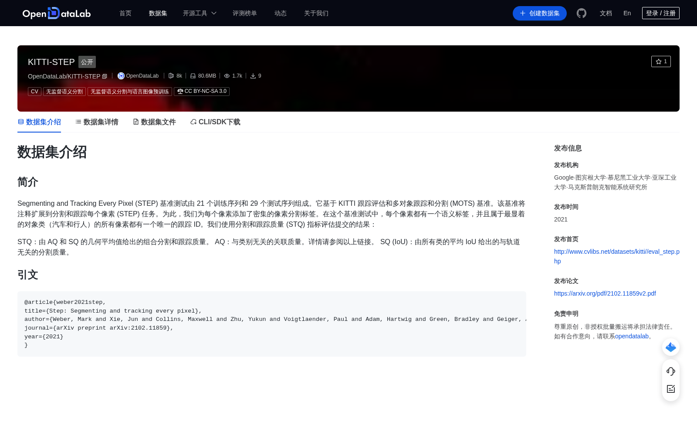Switch to the CLI/SDK下载 tab
Image resolution: width=697 pixels, height=436 pixels.
point(215,122)
